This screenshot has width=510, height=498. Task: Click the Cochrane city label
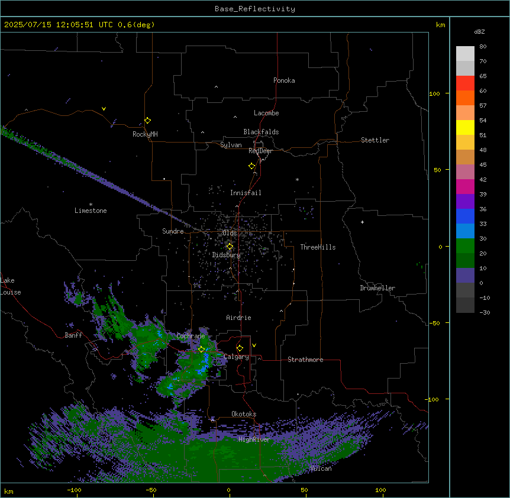[191, 336]
